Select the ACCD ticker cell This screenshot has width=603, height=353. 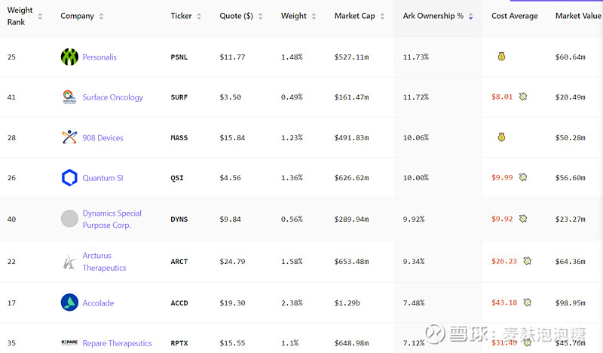pyautogui.click(x=179, y=303)
